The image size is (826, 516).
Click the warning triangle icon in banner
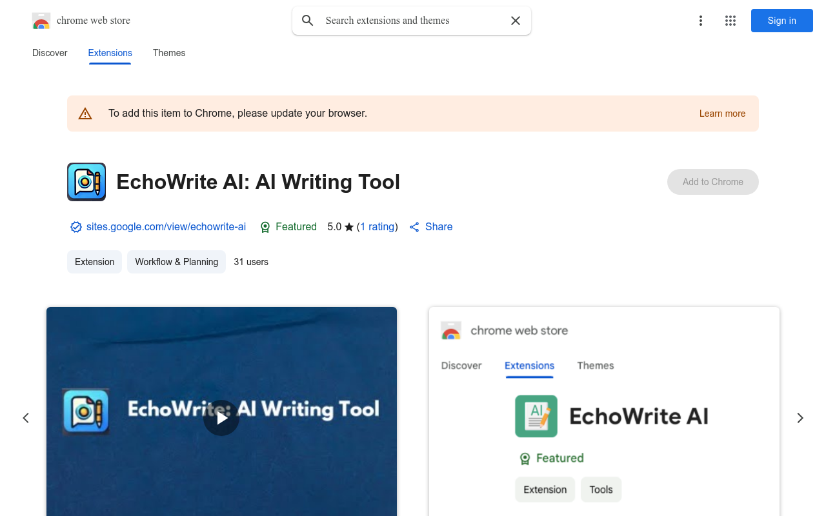point(85,114)
